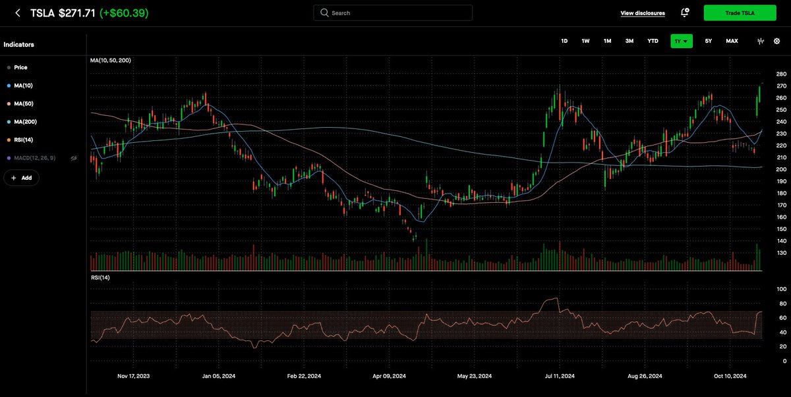Click the Jan 05, 2024 date label
The width and height of the screenshot is (791, 397).
click(x=219, y=377)
